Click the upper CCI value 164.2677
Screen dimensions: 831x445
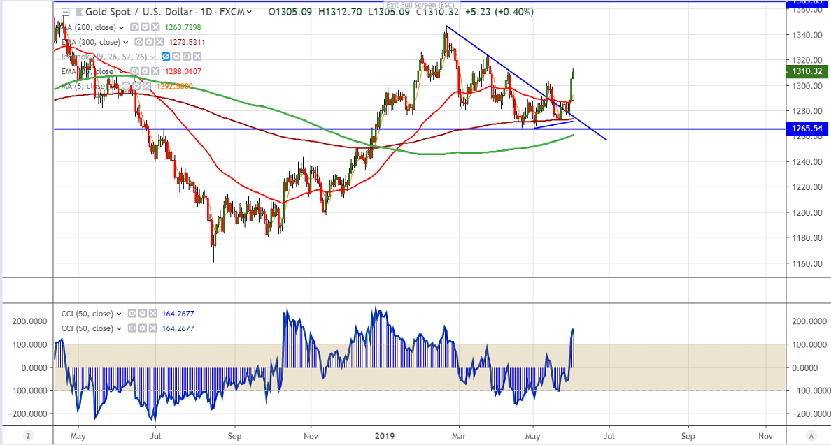(x=178, y=314)
